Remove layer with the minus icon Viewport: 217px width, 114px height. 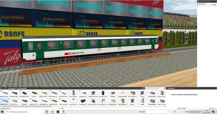click(201, 1)
